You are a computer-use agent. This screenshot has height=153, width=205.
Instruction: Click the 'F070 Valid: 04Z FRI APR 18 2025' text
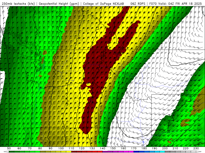point(176,4)
